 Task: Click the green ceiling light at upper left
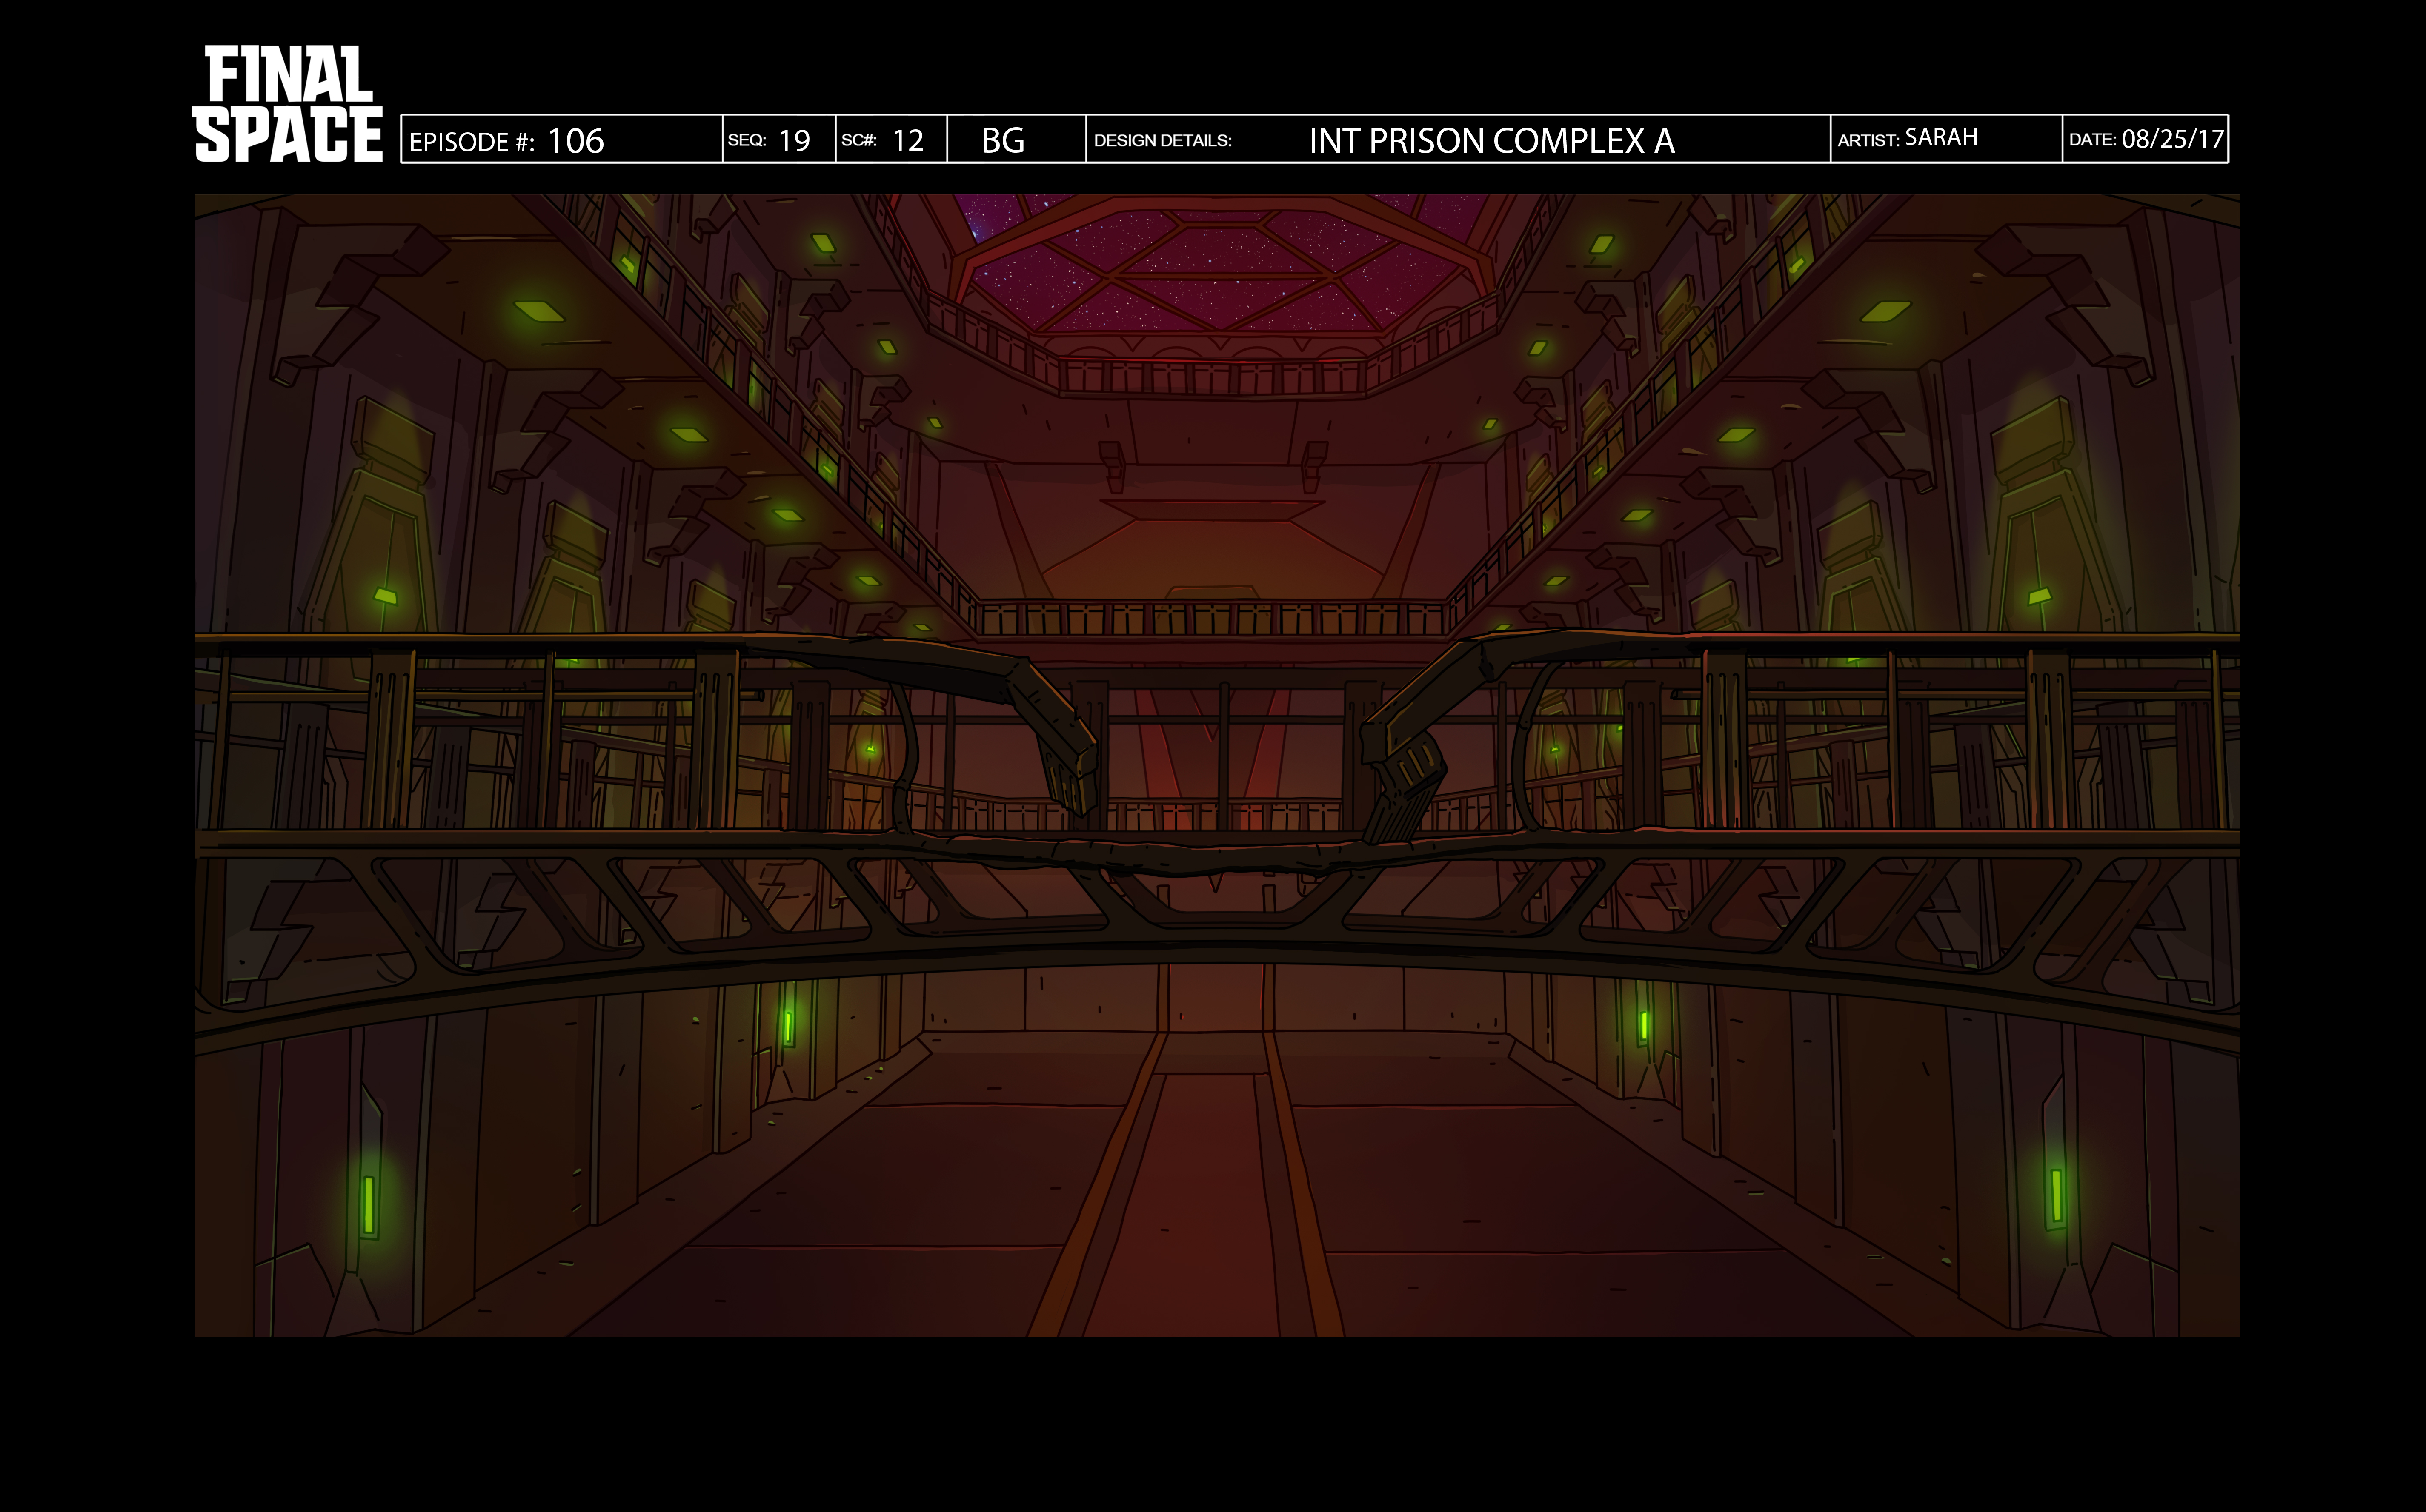pos(539,311)
